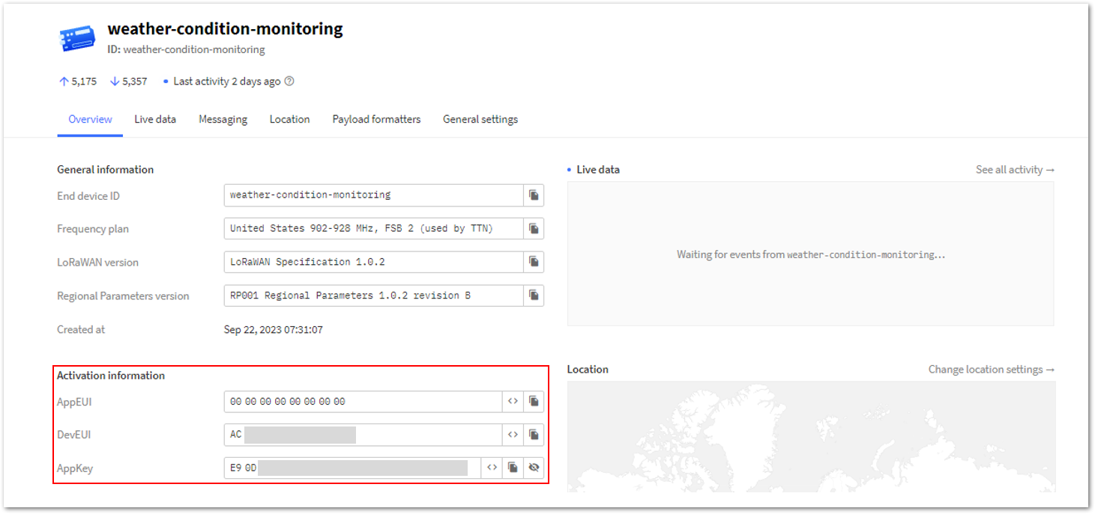The image size is (1095, 514).
Task: Toggle AppKey visibility with the eye icon
Action: coord(534,468)
